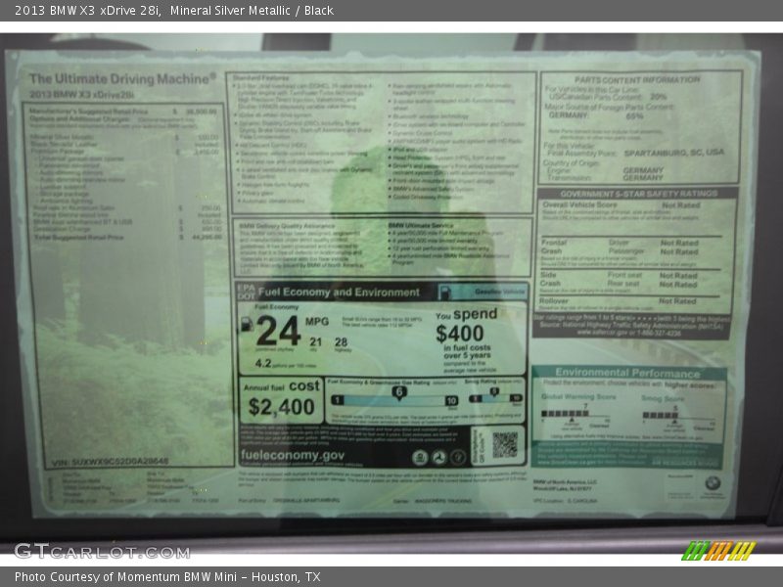Click the 'Fuel Economy and Environment' header
This screenshot has height=587, width=783.
coord(339,293)
